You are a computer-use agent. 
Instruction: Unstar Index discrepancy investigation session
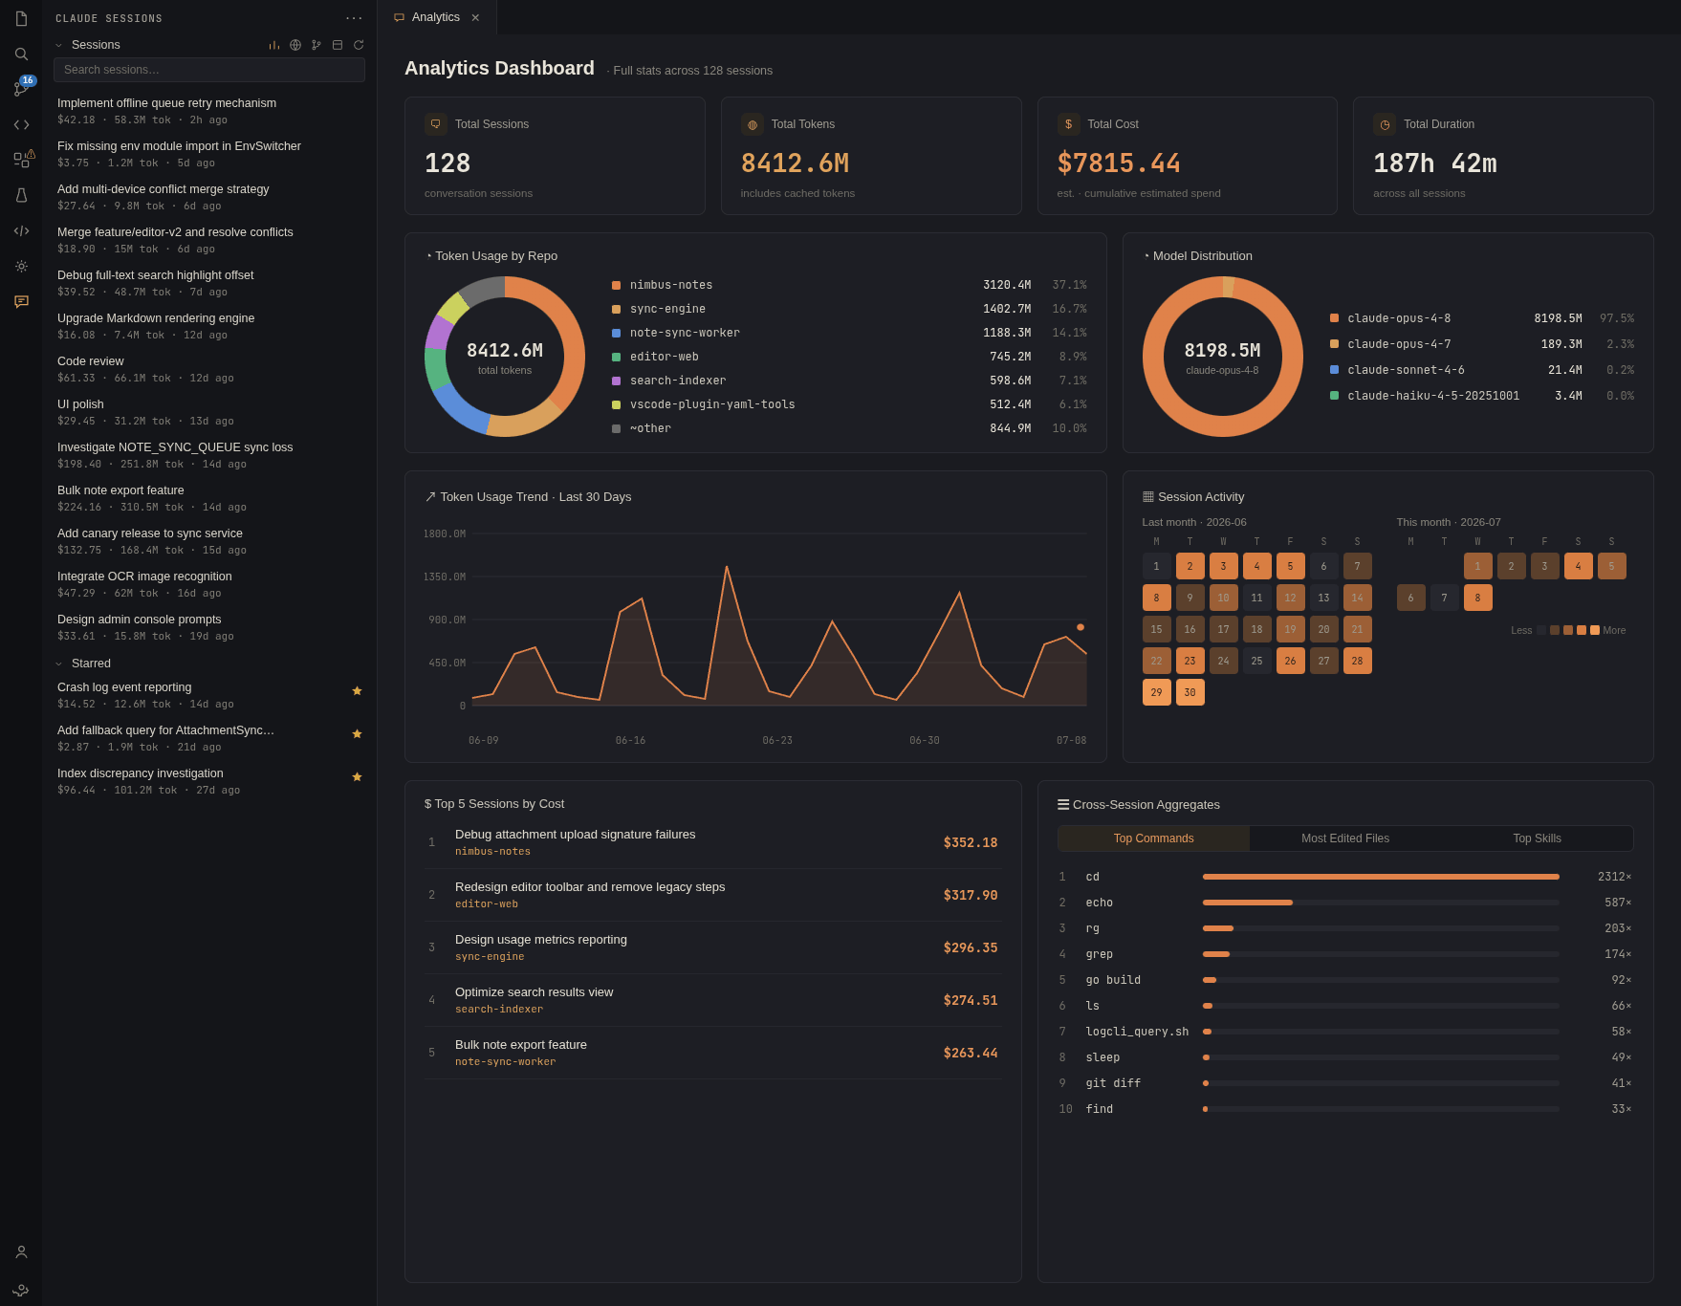pos(357,776)
